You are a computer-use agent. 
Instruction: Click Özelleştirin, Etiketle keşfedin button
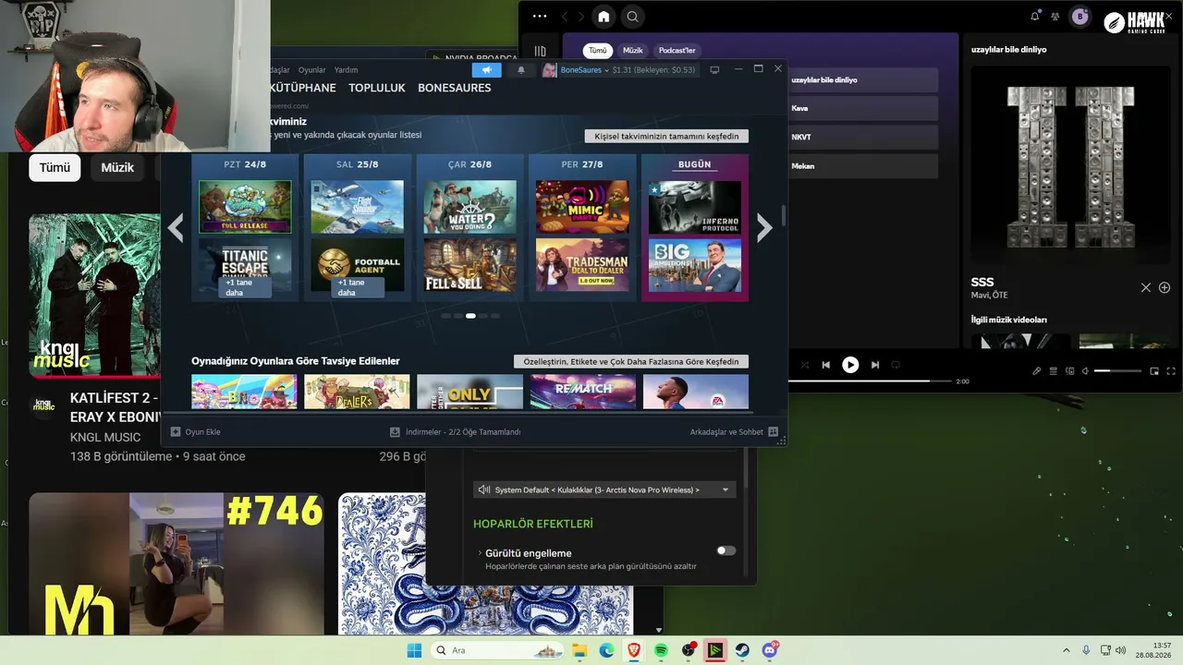pyautogui.click(x=631, y=361)
